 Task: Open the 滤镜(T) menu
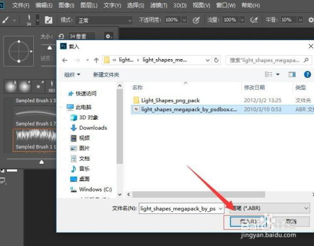point(159,5)
